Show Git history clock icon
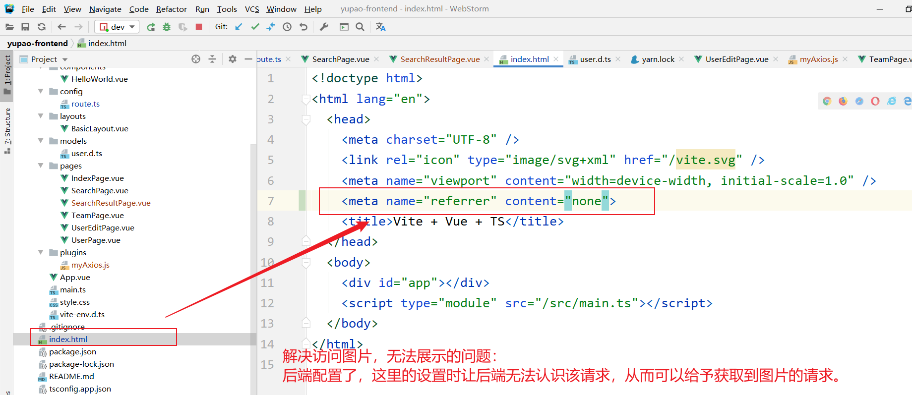The image size is (912, 395). [287, 27]
